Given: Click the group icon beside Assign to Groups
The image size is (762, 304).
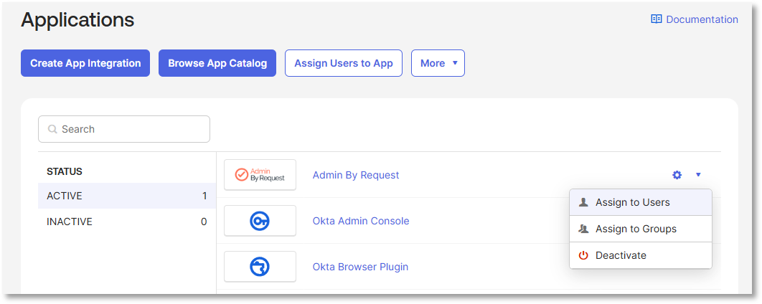Looking at the screenshot, I should (x=583, y=229).
